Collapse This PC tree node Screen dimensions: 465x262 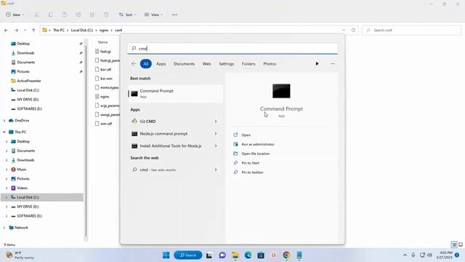pos(4,132)
